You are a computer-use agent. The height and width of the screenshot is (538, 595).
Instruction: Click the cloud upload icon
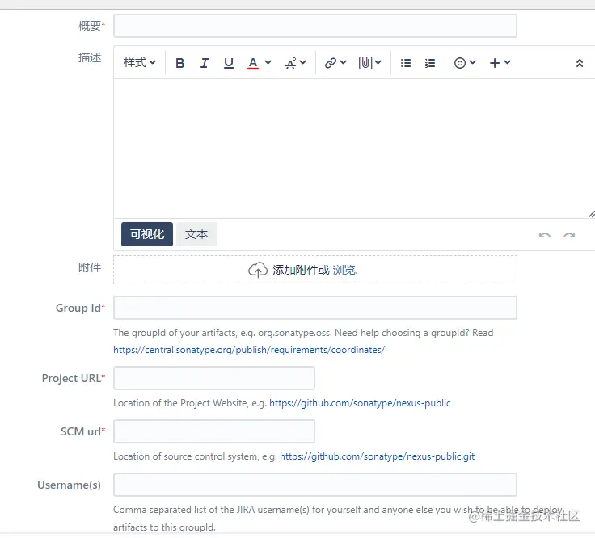click(x=258, y=270)
